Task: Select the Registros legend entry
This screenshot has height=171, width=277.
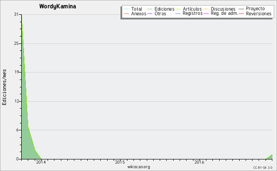Action: 193,13
